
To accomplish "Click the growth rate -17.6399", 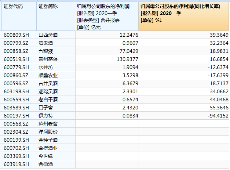I will point(218,75).
